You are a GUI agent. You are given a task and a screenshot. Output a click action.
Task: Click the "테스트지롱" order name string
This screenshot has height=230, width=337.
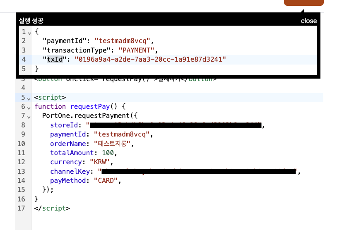tap(112, 144)
